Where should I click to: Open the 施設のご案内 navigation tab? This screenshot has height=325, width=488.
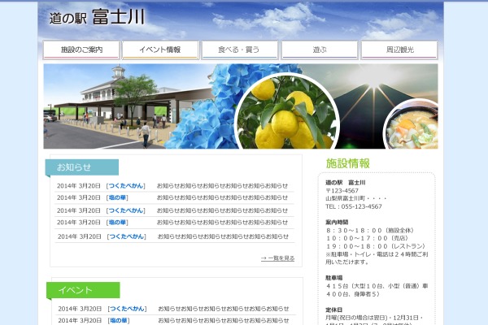point(81,50)
